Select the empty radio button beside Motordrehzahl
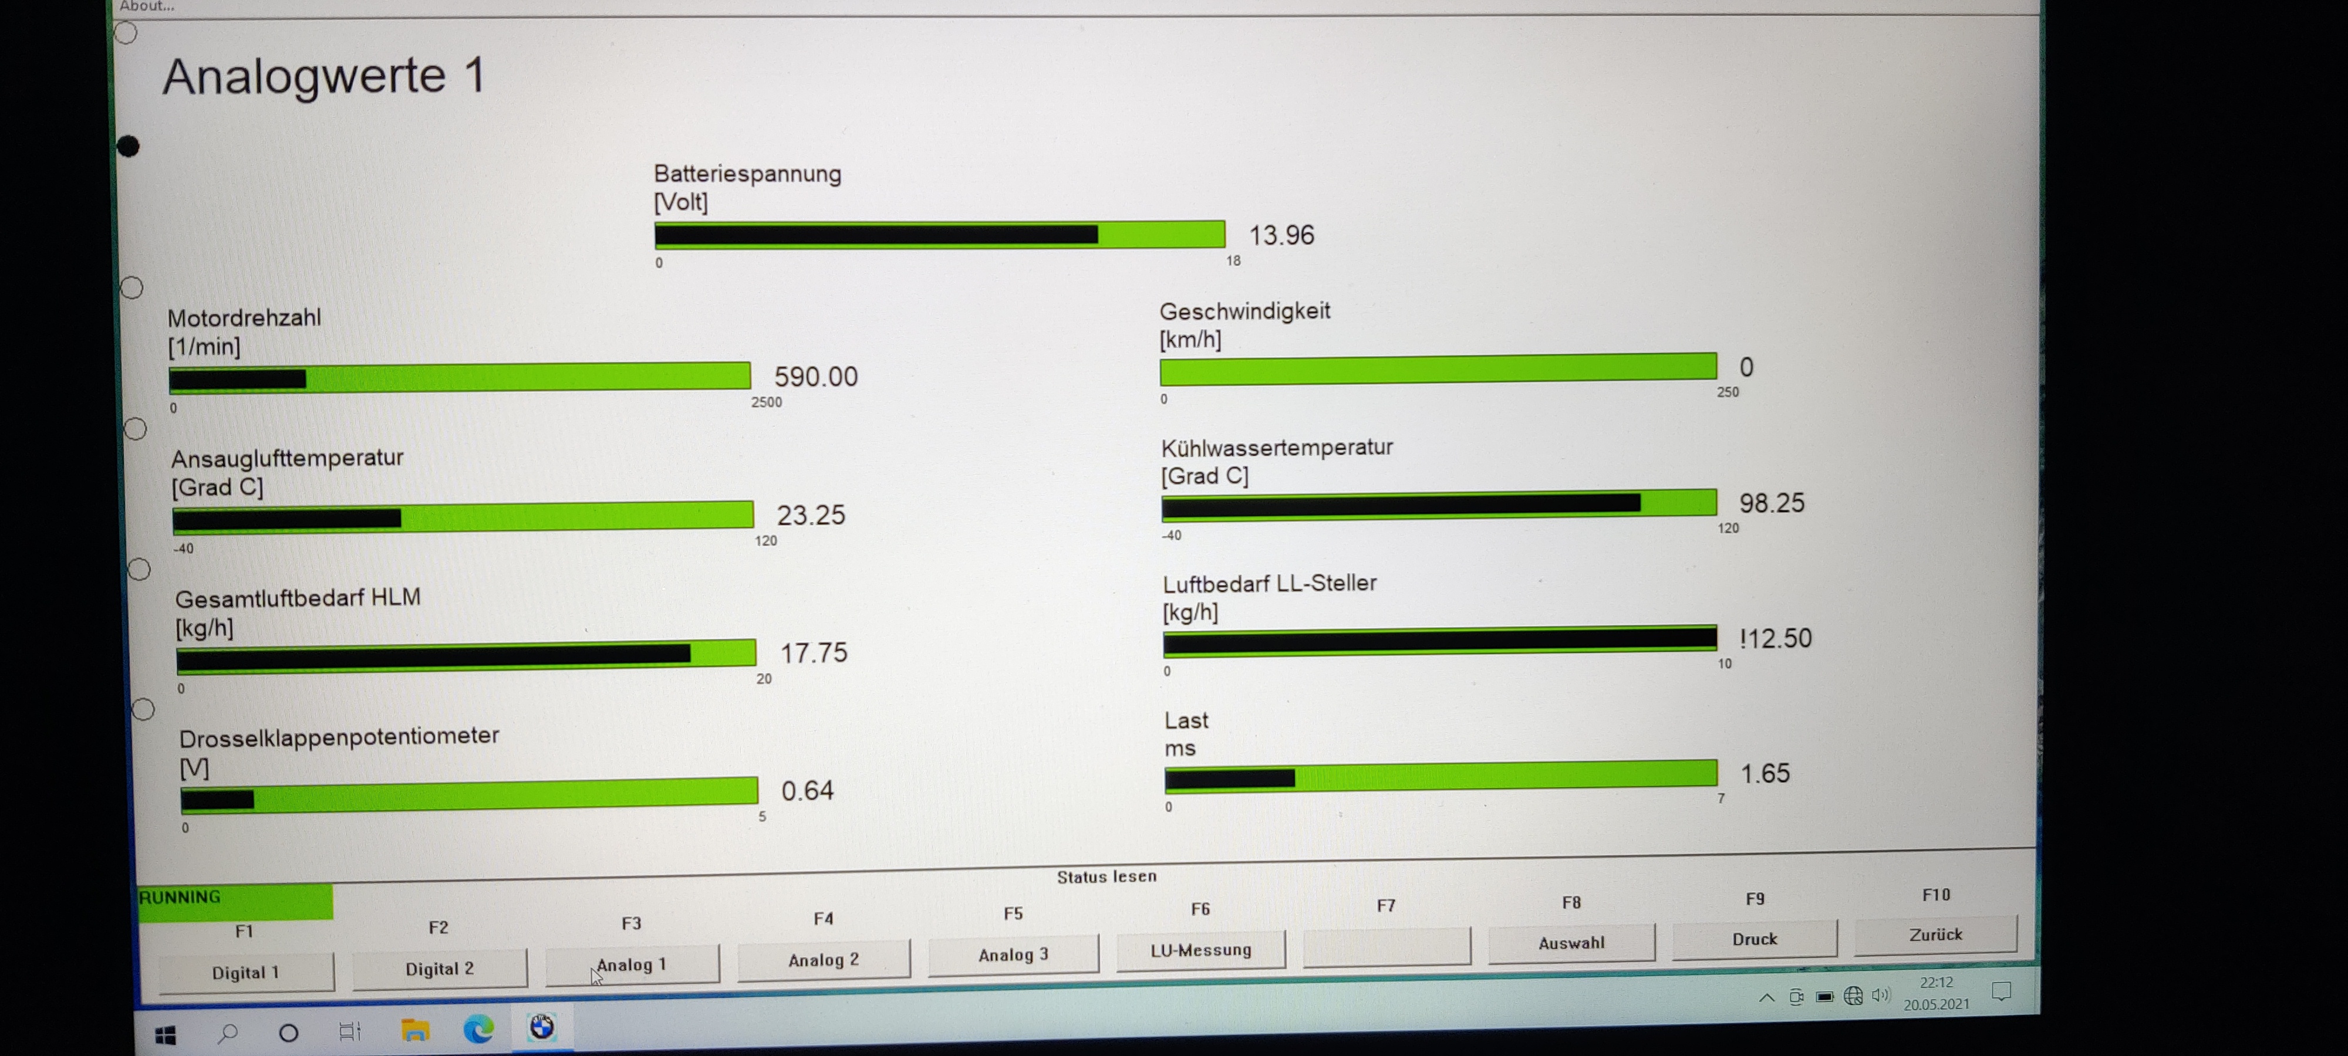This screenshot has height=1056, width=2348. (x=132, y=288)
